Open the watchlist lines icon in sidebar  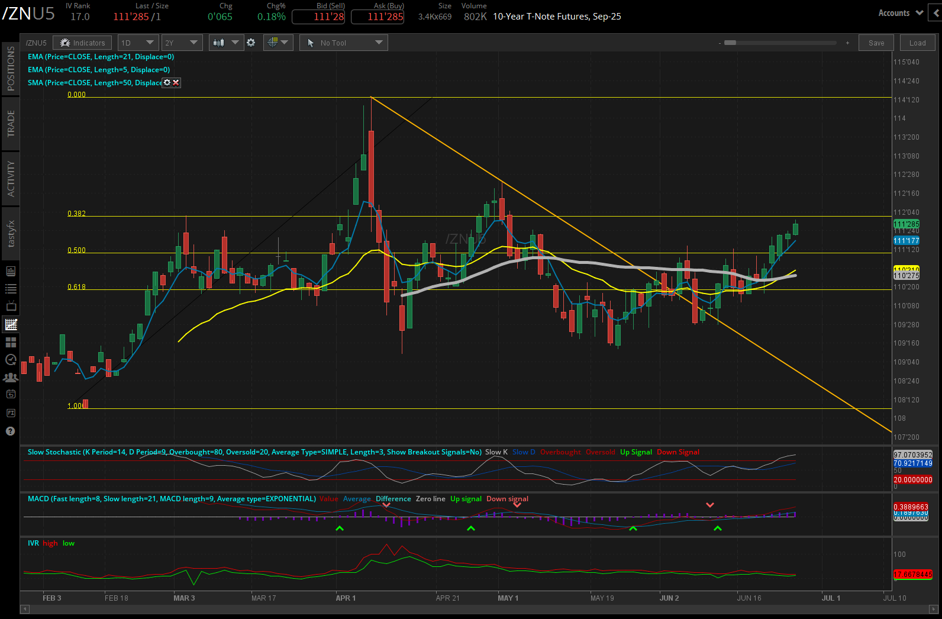coord(11,289)
